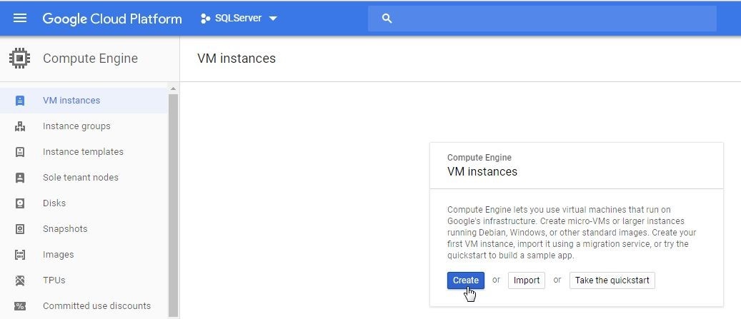
Task: Click the VM instances card heading
Action: (482, 172)
